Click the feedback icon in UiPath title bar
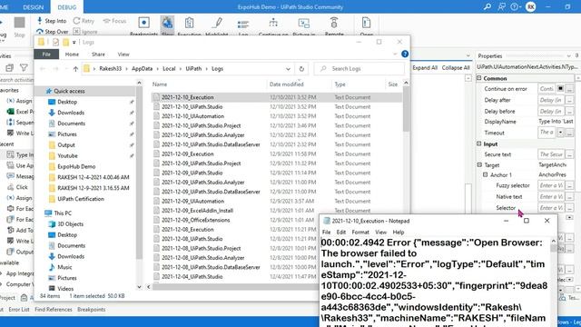The image size is (581, 327). point(501,6)
